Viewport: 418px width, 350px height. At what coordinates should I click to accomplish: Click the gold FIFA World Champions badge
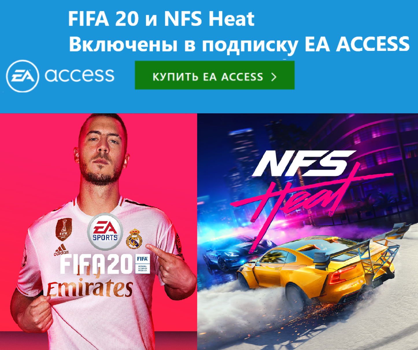pos(63,229)
